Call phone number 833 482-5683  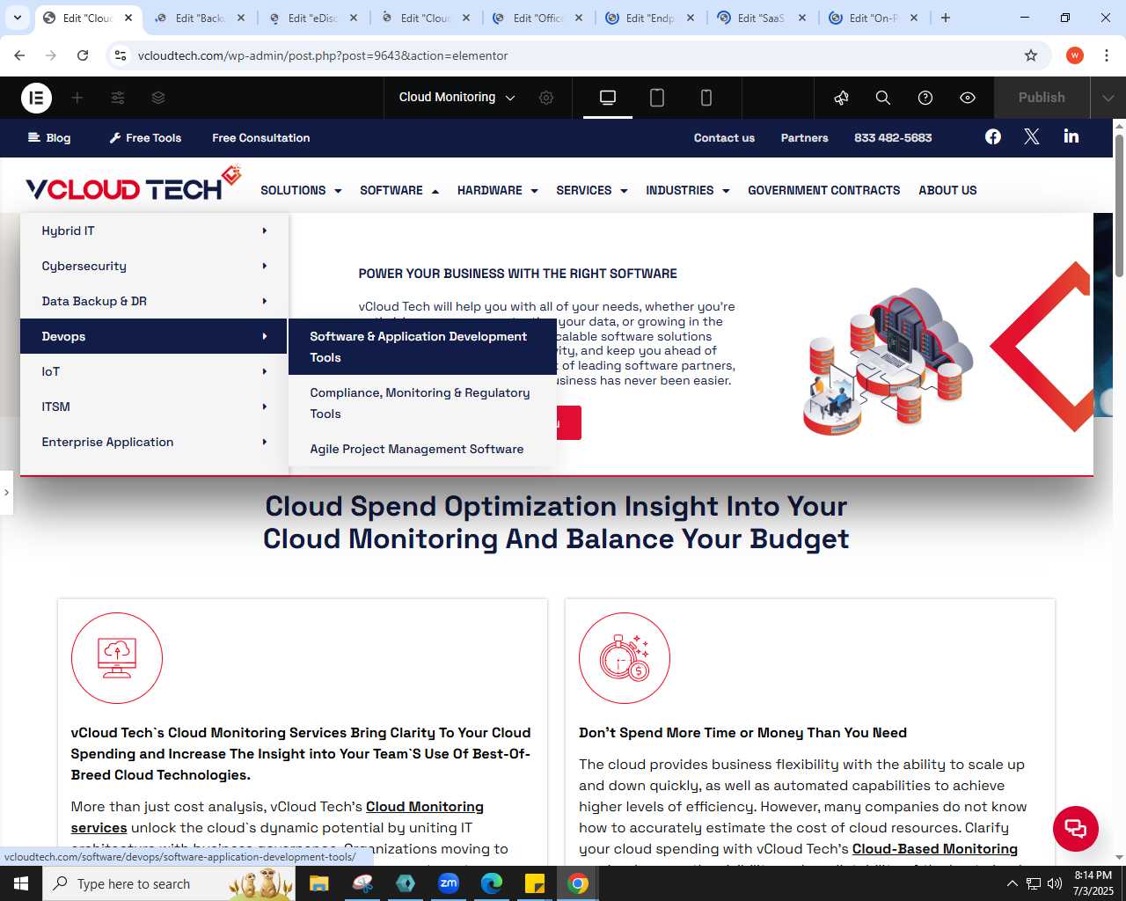[893, 137]
